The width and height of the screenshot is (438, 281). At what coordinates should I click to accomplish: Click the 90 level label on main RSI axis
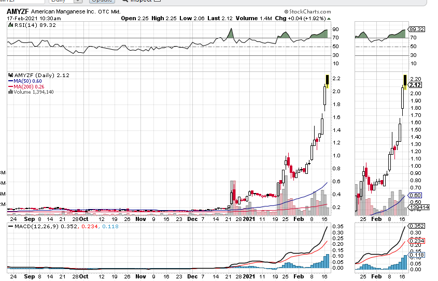click(x=335, y=29)
